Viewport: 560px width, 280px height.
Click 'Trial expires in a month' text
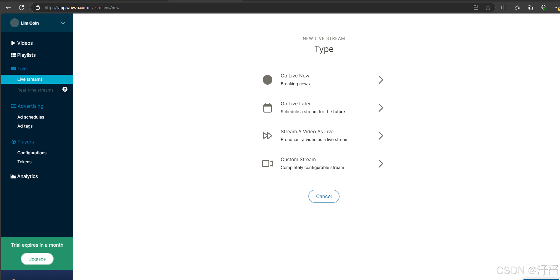pyautogui.click(x=37, y=245)
